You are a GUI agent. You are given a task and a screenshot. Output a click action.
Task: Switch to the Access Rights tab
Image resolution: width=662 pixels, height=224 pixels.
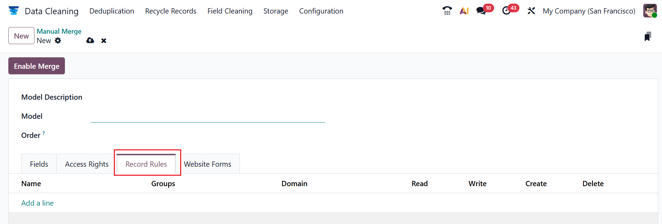point(86,164)
